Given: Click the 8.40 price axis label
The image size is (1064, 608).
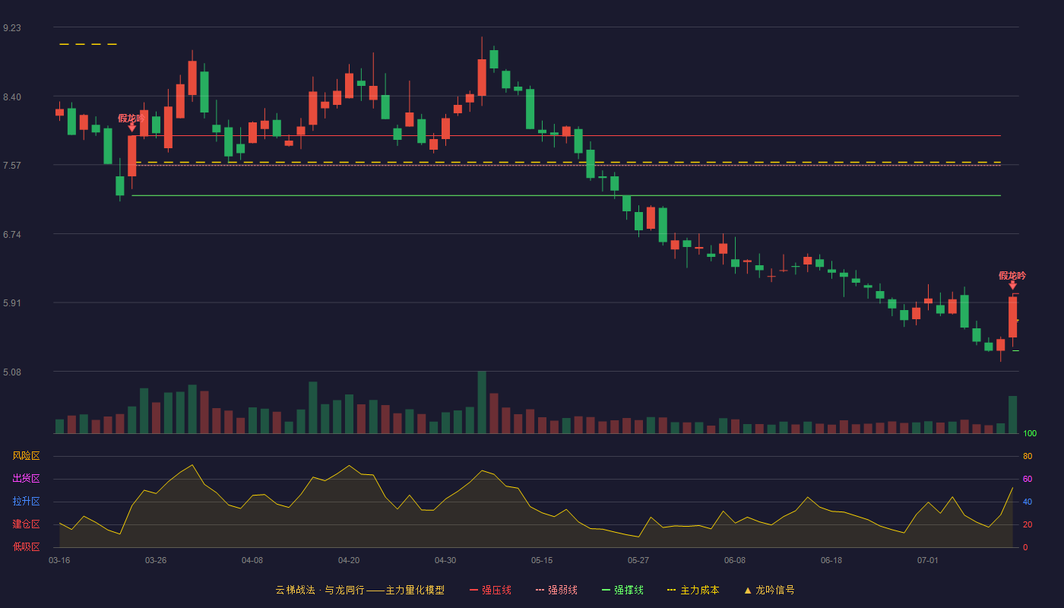Looking at the screenshot, I should [x=12, y=97].
